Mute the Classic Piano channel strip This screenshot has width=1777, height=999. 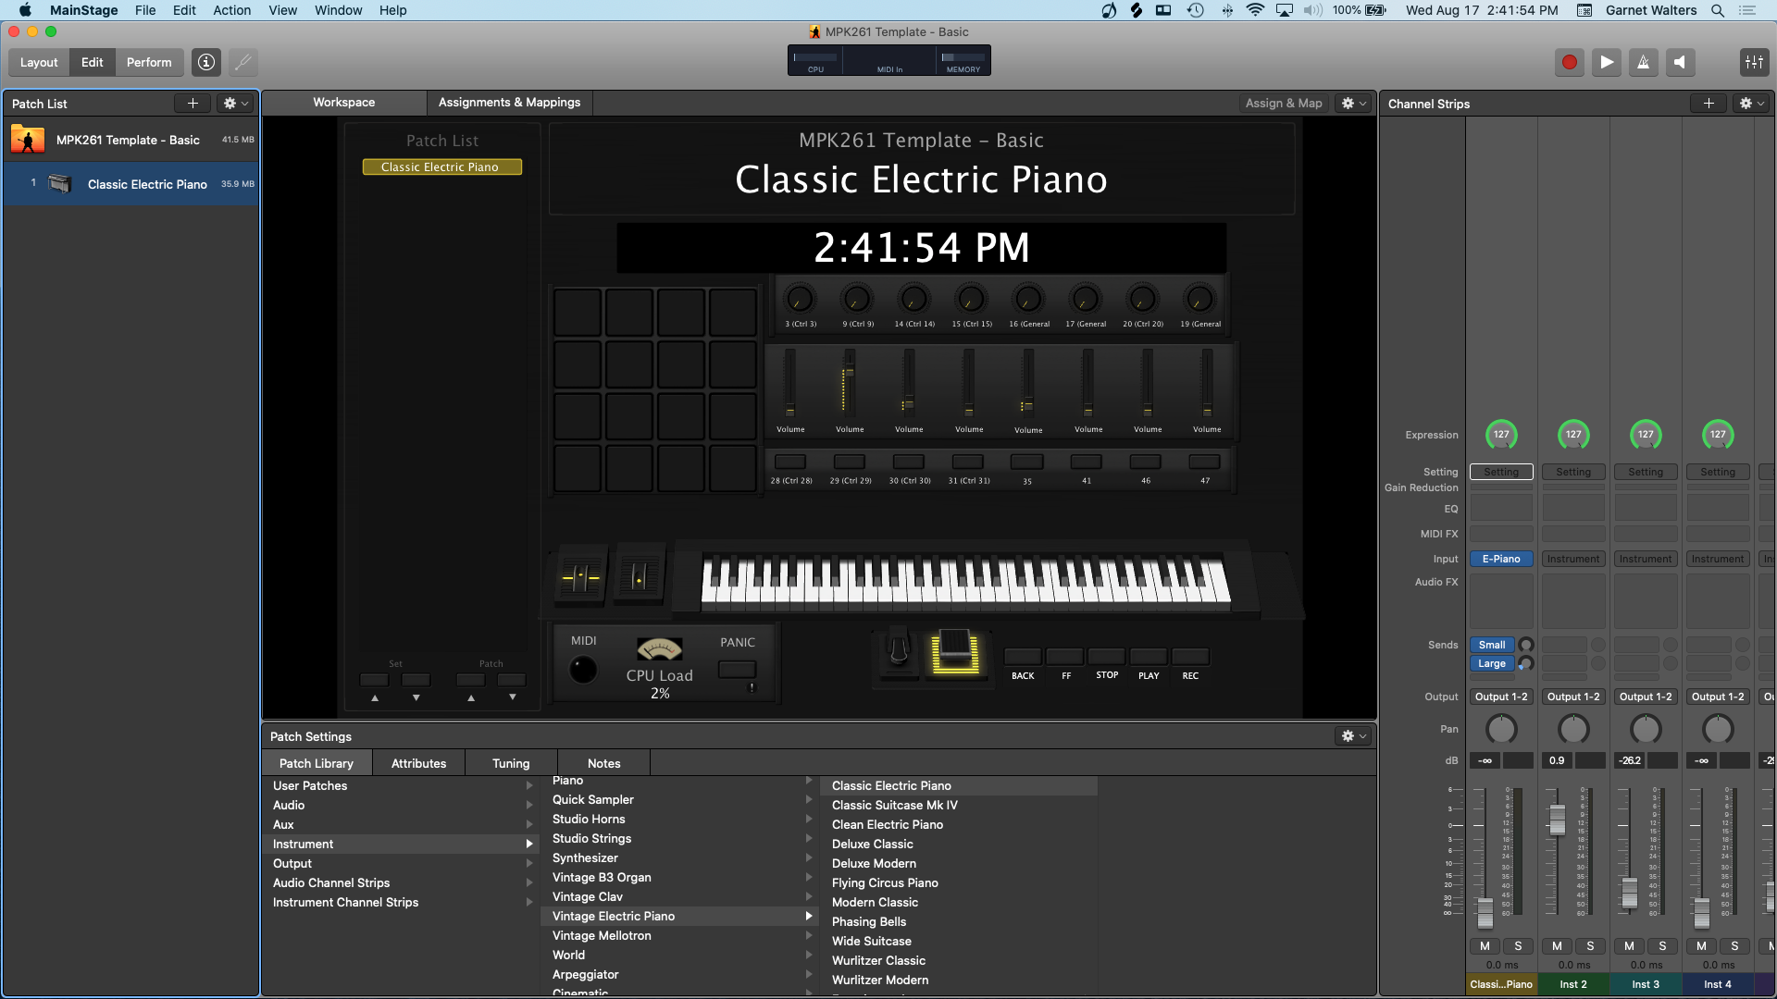click(x=1485, y=946)
